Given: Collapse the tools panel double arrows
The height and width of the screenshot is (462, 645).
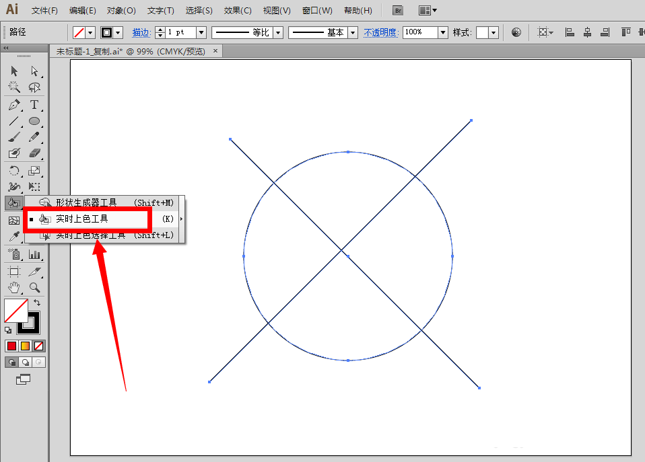Looking at the screenshot, I should point(6,48).
